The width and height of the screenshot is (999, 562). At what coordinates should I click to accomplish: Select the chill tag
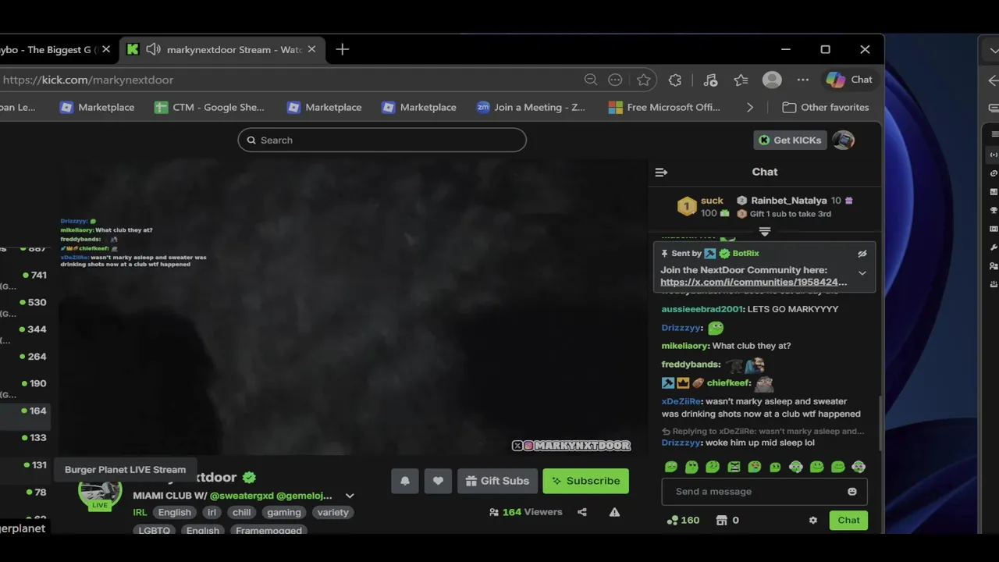242,512
